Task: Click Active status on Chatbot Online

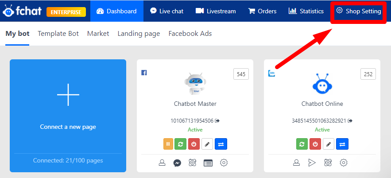Action: click(x=322, y=130)
